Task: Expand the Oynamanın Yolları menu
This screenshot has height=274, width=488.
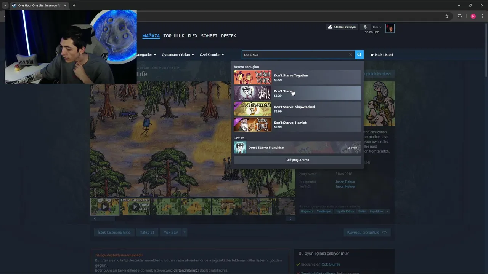Action: (x=178, y=55)
